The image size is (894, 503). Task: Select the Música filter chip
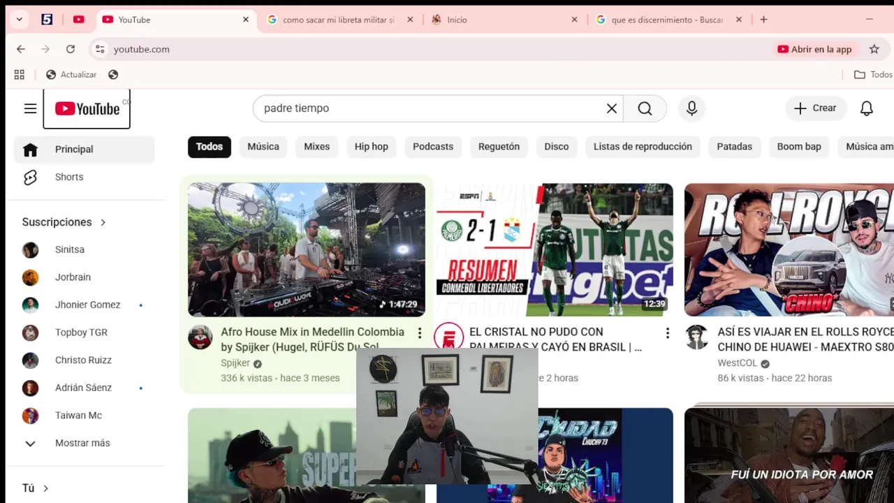[263, 147]
